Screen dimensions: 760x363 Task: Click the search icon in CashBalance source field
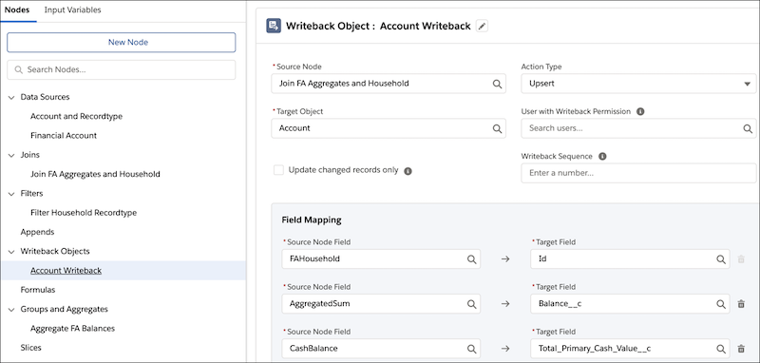[471, 349]
